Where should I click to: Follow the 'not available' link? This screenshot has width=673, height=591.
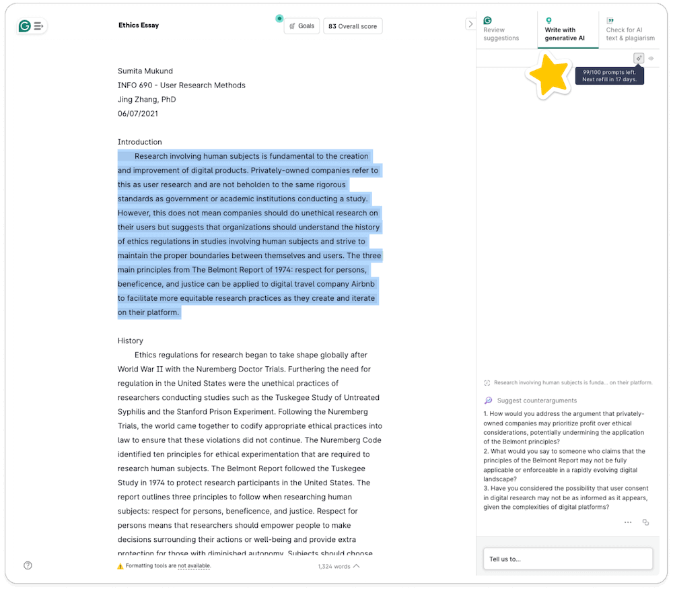pyautogui.click(x=194, y=565)
